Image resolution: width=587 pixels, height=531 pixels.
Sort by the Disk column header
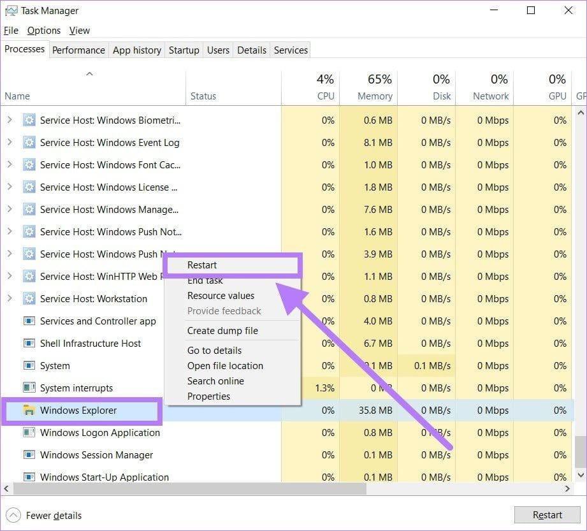pos(426,89)
